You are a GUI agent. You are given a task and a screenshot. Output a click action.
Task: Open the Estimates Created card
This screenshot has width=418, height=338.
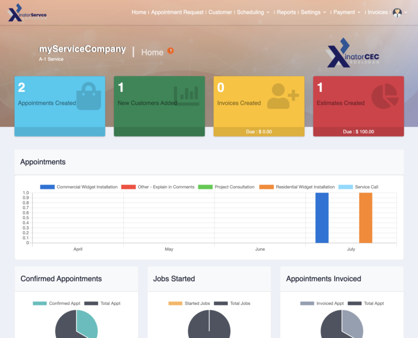point(359,106)
